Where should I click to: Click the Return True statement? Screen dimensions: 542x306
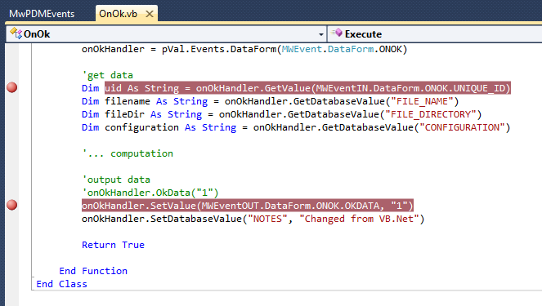(113, 245)
